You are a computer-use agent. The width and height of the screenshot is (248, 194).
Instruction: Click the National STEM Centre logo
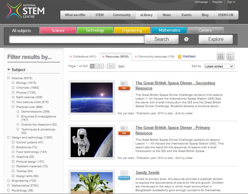25,11
